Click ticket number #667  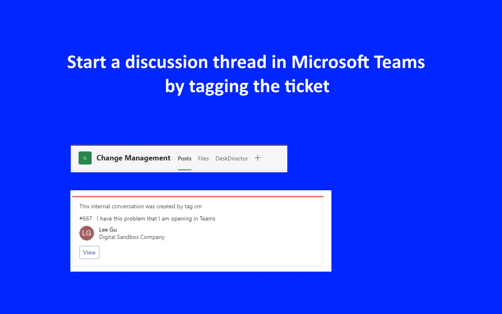point(86,219)
